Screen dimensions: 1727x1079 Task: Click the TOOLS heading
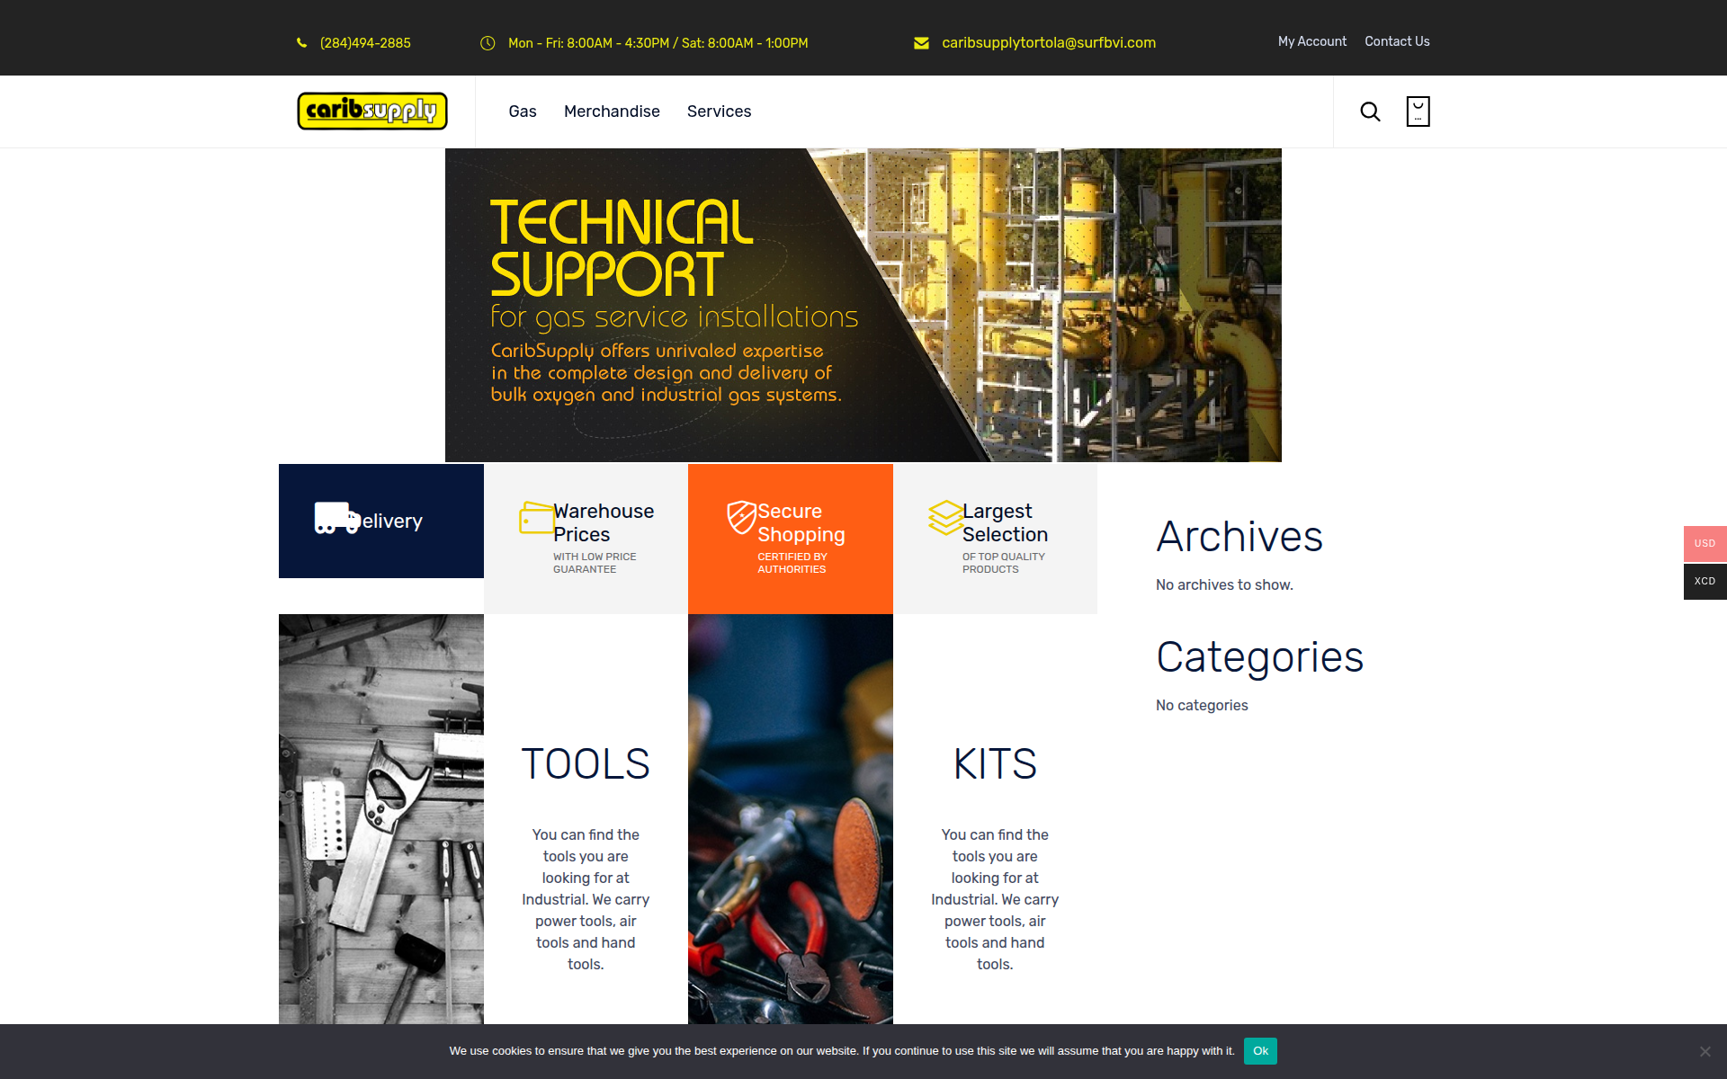click(586, 764)
